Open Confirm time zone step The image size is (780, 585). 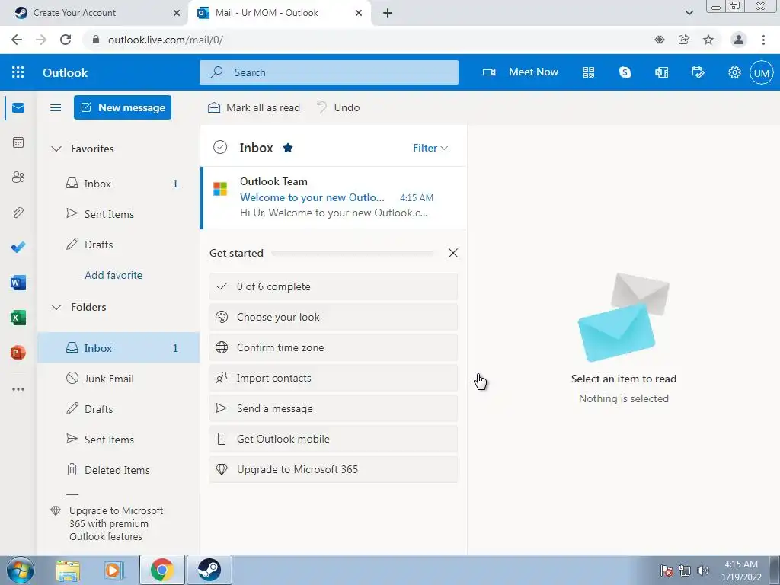[x=334, y=347]
